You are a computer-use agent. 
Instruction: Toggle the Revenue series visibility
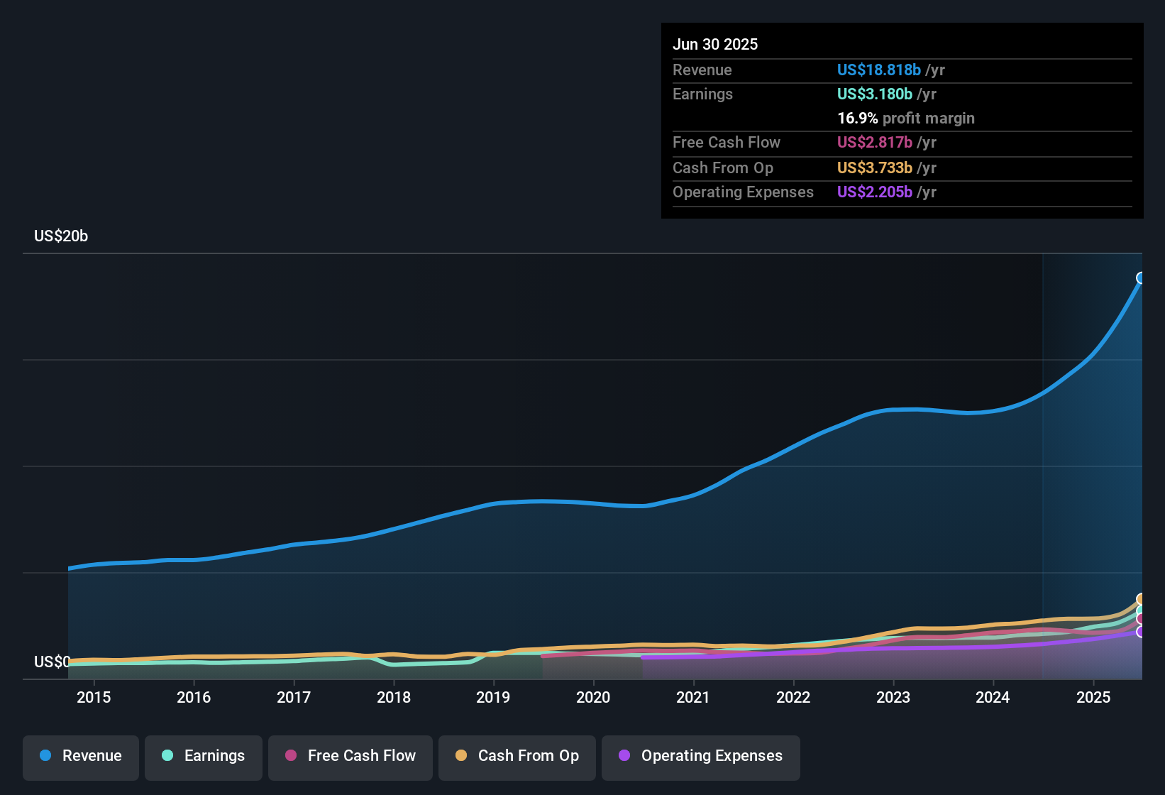click(80, 756)
